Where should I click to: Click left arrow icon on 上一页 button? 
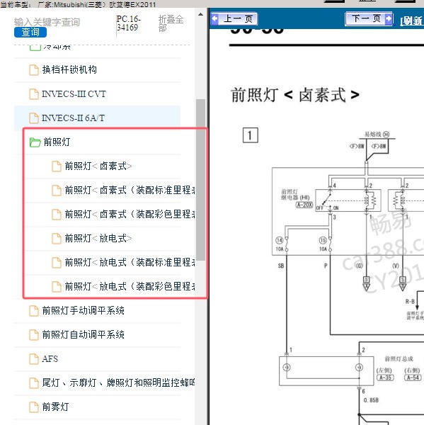215,18
